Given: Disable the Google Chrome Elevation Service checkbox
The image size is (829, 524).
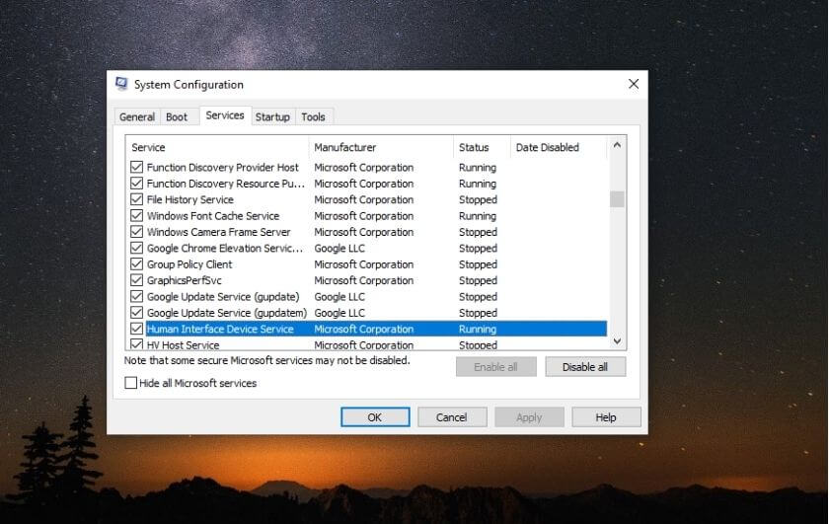Looking at the screenshot, I should point(137,249).
